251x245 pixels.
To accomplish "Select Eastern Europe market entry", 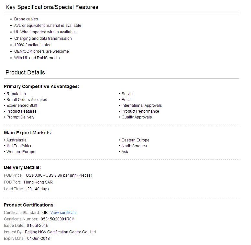I will pyautogui.click(x=136, y=140).
